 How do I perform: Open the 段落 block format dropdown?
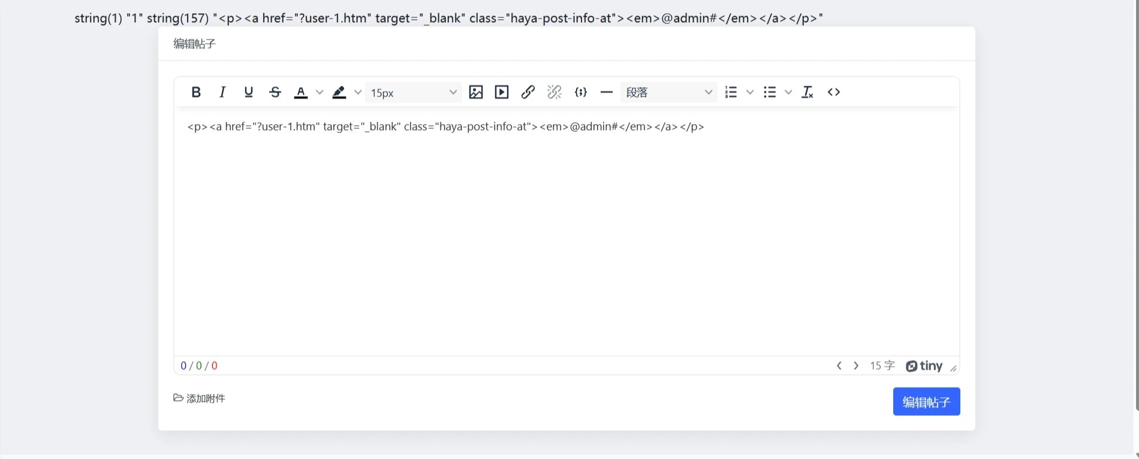669,92
